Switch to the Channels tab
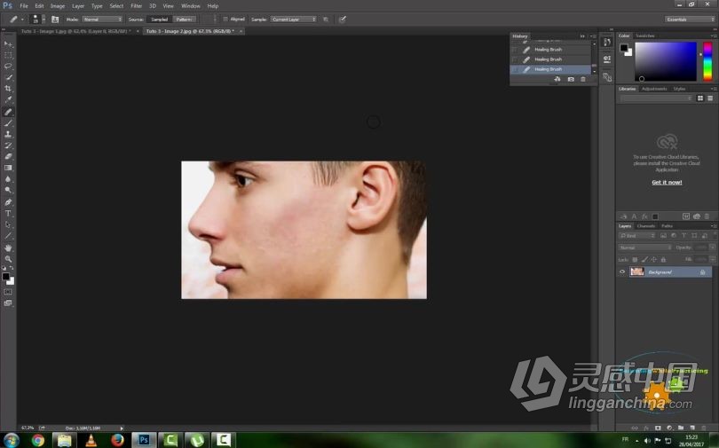This screenshot has height=448, width=719. click(645, 226)
